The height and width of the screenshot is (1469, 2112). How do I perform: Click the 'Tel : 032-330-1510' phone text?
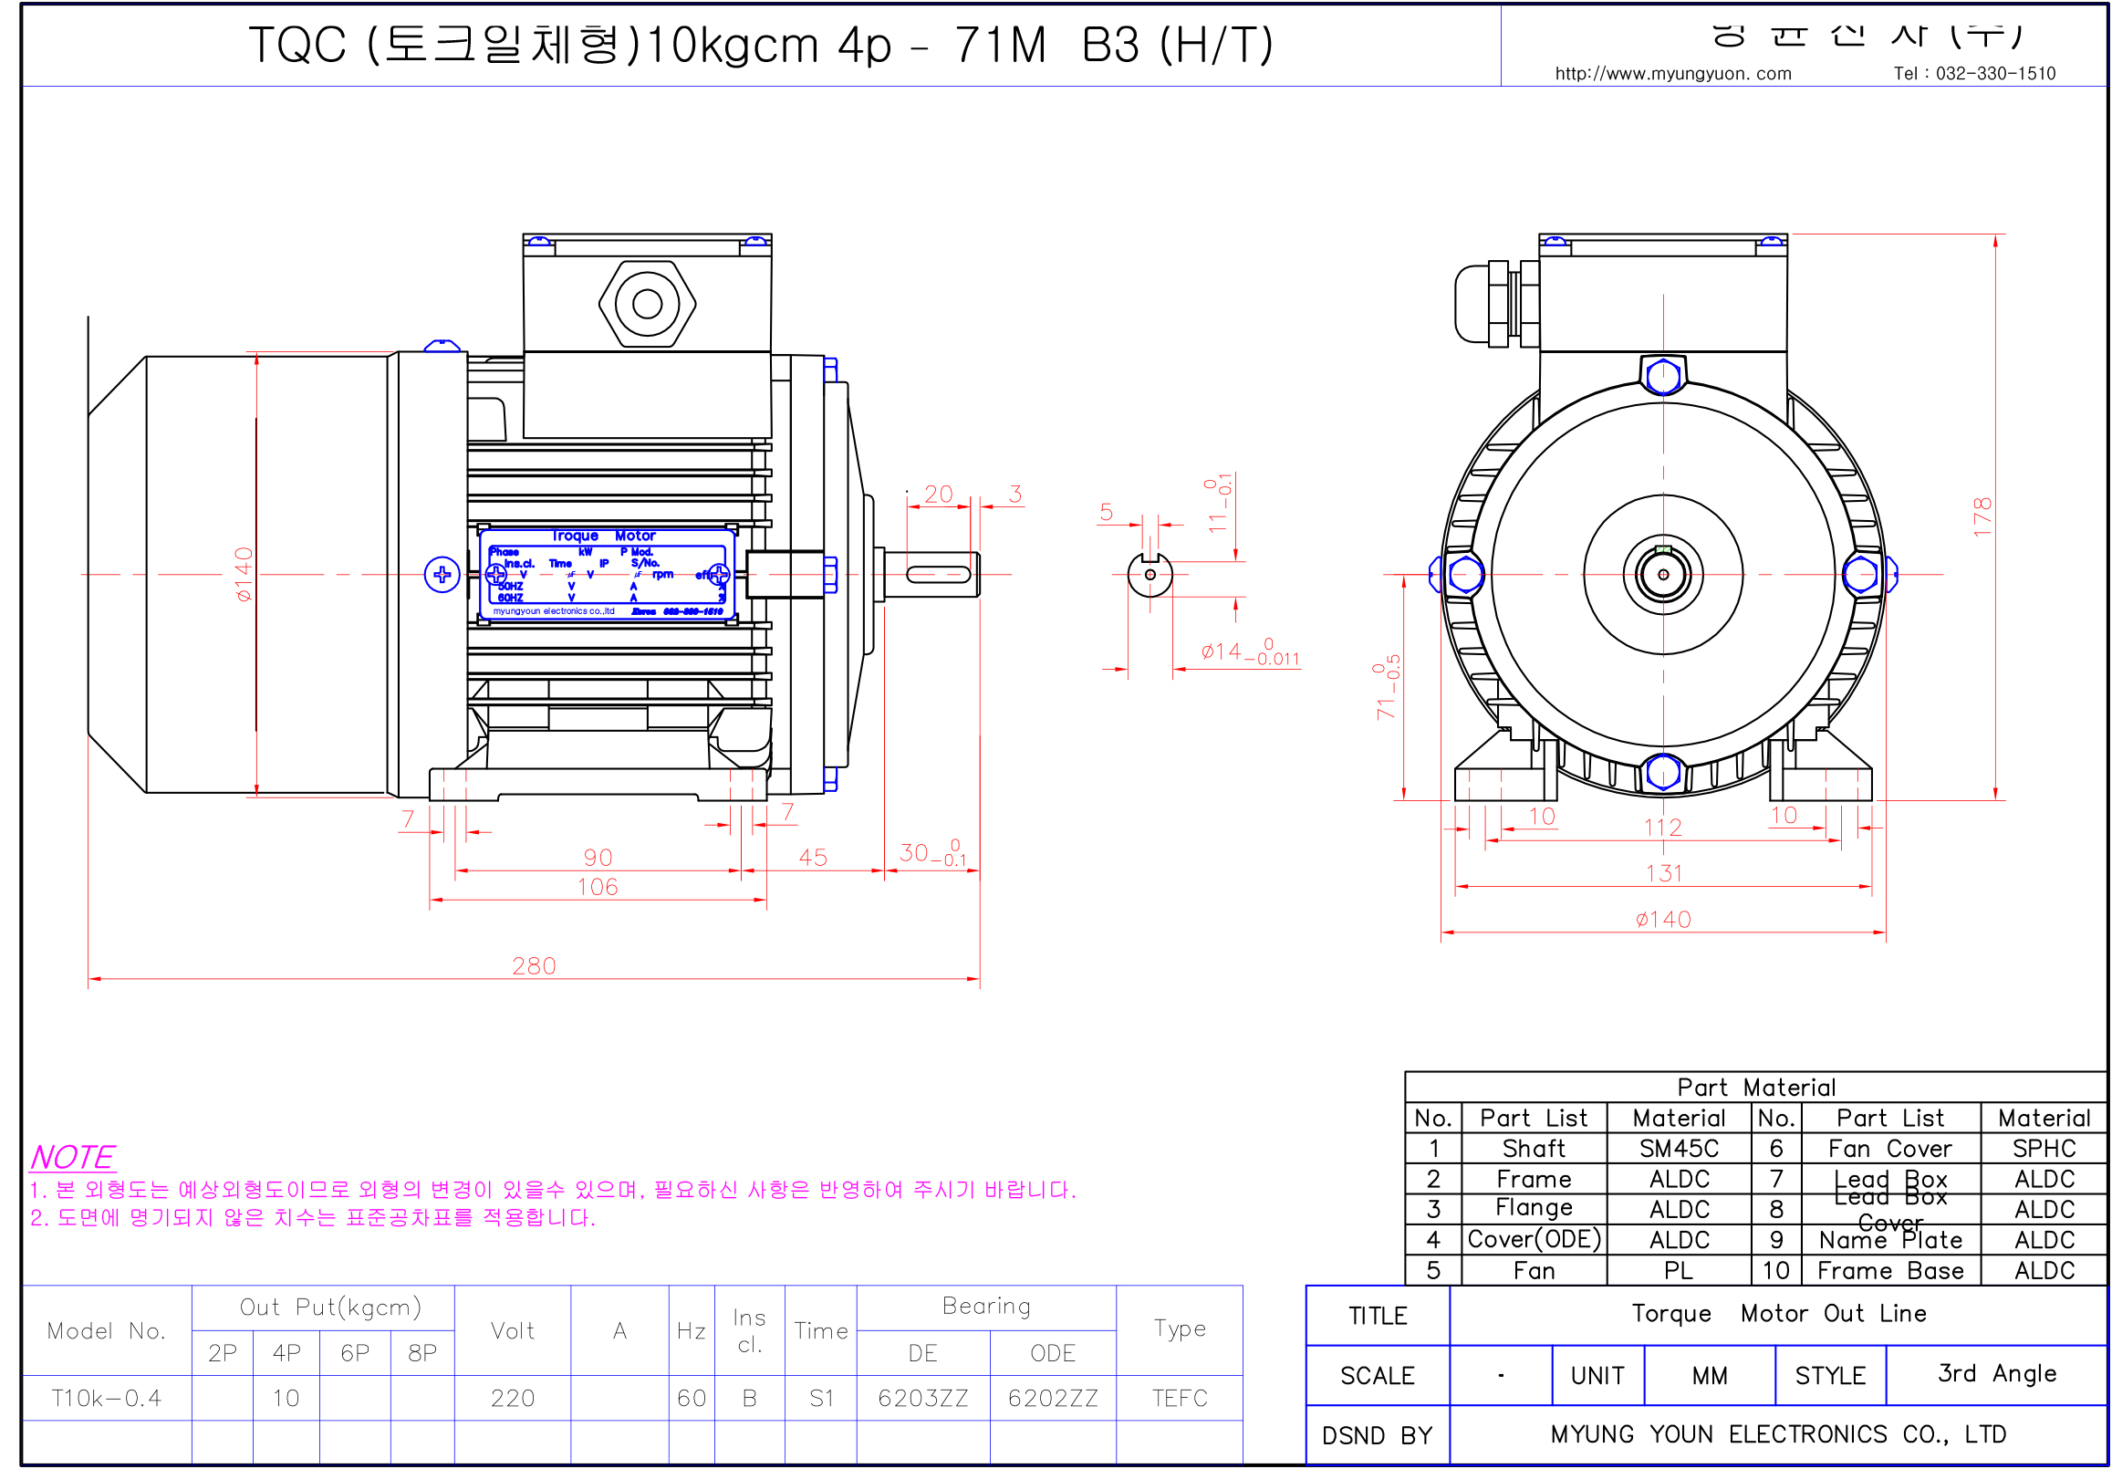tap(1973, 74)
